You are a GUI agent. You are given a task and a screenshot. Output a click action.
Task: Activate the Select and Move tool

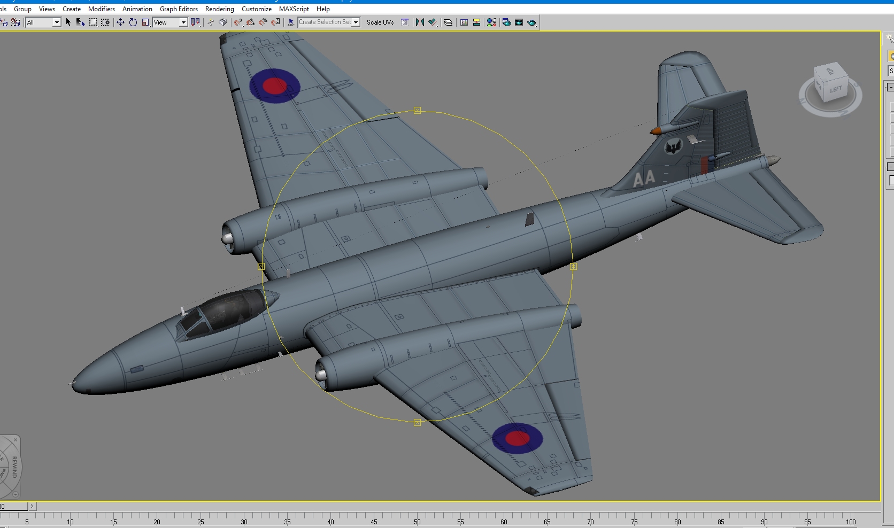pyautogui.click(x=120, y=22)
